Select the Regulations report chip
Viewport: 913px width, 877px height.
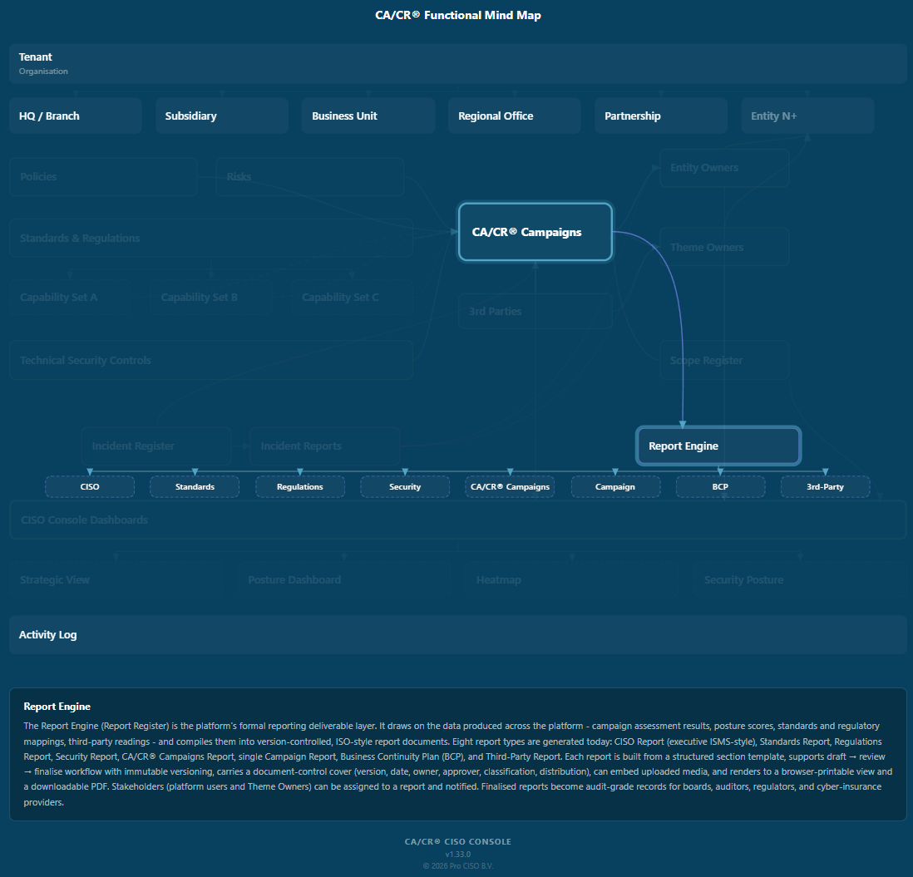coord(300,487)
